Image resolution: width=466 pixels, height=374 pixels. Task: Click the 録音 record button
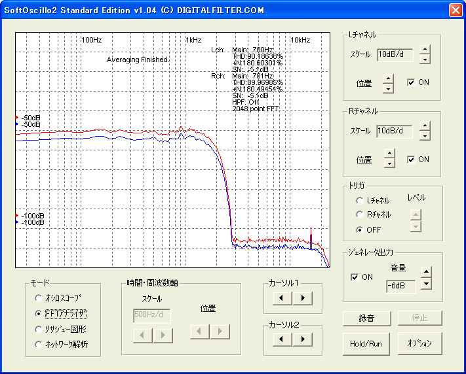(367, 318)
